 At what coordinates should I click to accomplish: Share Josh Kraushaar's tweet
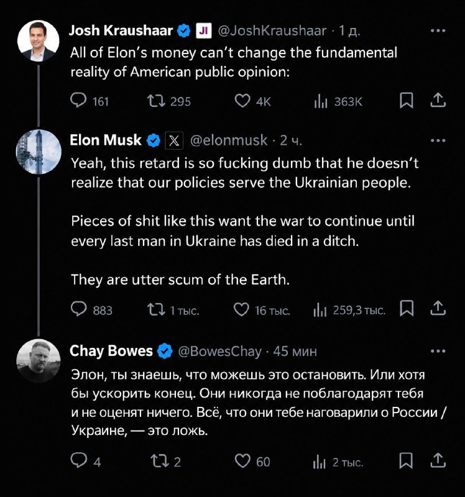coord(438,100)
